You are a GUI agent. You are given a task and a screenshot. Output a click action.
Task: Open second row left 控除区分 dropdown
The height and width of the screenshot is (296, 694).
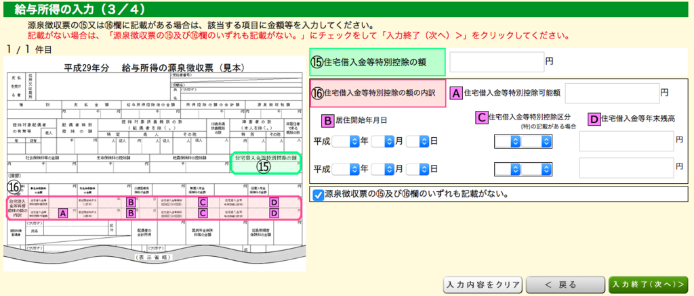[507, 170]
